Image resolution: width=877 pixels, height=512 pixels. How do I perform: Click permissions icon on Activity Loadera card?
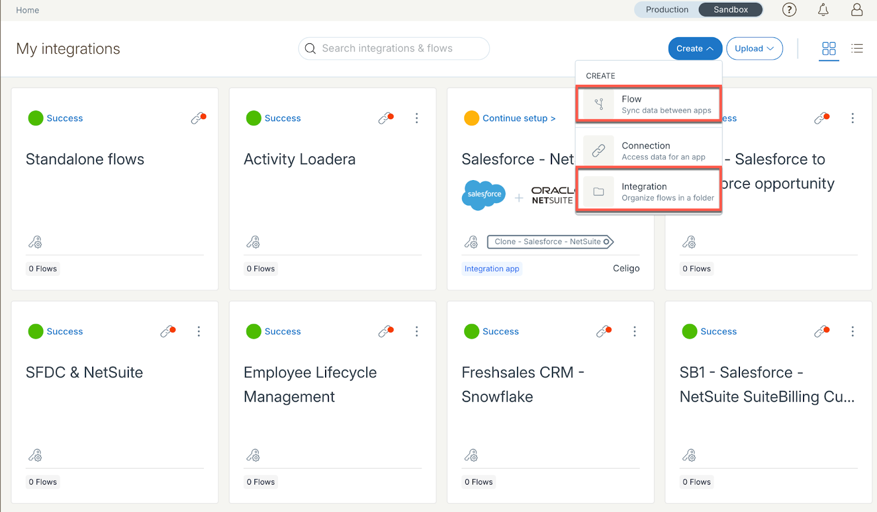(253, 242)
